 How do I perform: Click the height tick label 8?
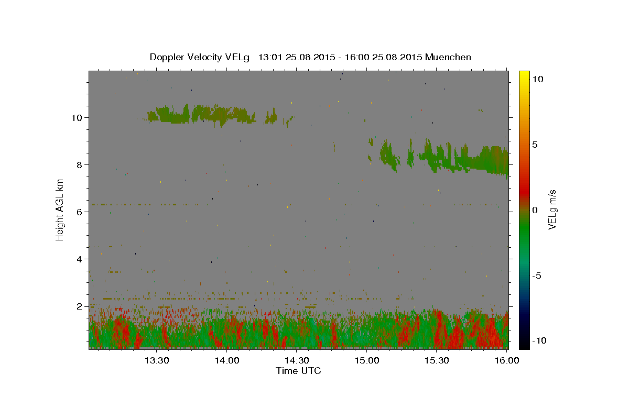80,164
